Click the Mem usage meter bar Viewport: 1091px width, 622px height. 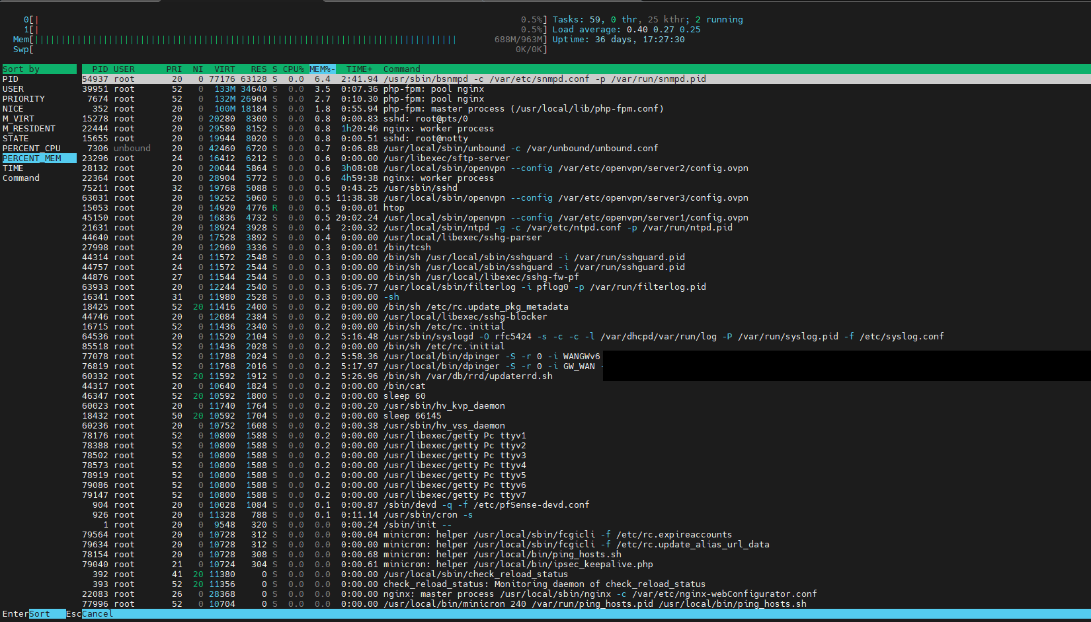pyautogui.click(x=280, y=40)
